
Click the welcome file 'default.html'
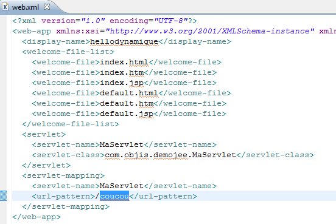point(129,93)
